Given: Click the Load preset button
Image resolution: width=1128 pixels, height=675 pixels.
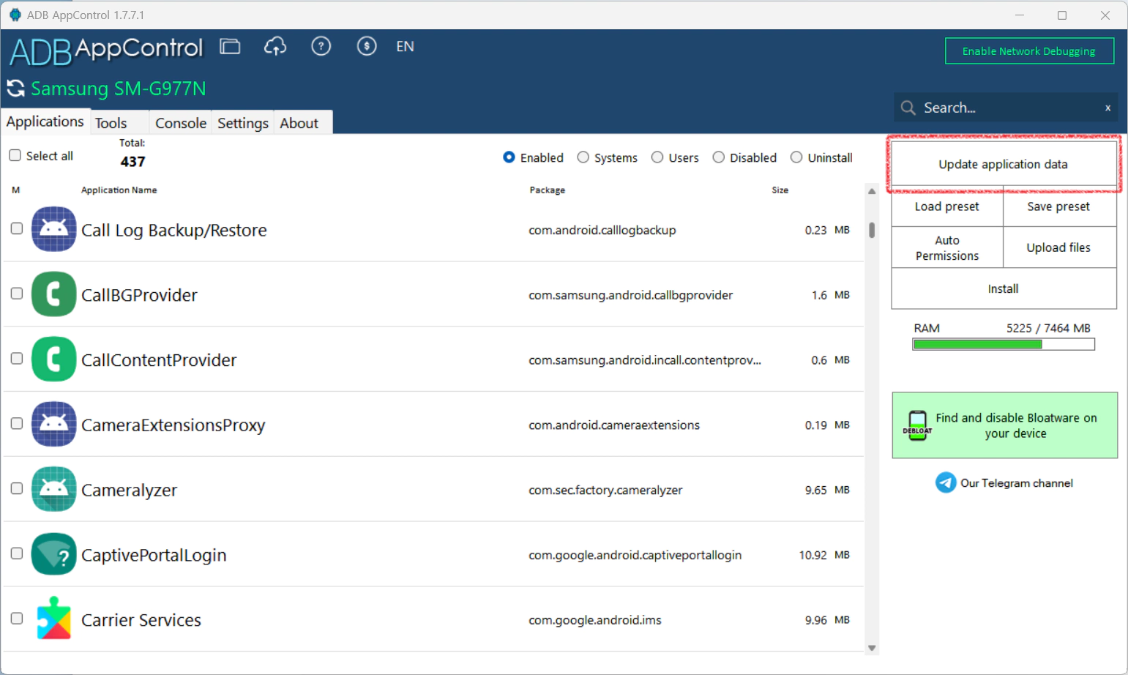Looking at the screenshot, I should coord(947,206).
